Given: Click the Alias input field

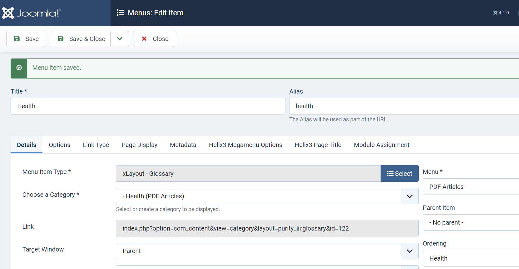Looking at the screenshot, I should [403, 106].
